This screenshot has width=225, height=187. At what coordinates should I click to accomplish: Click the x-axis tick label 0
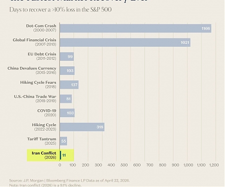coord(60,165)
